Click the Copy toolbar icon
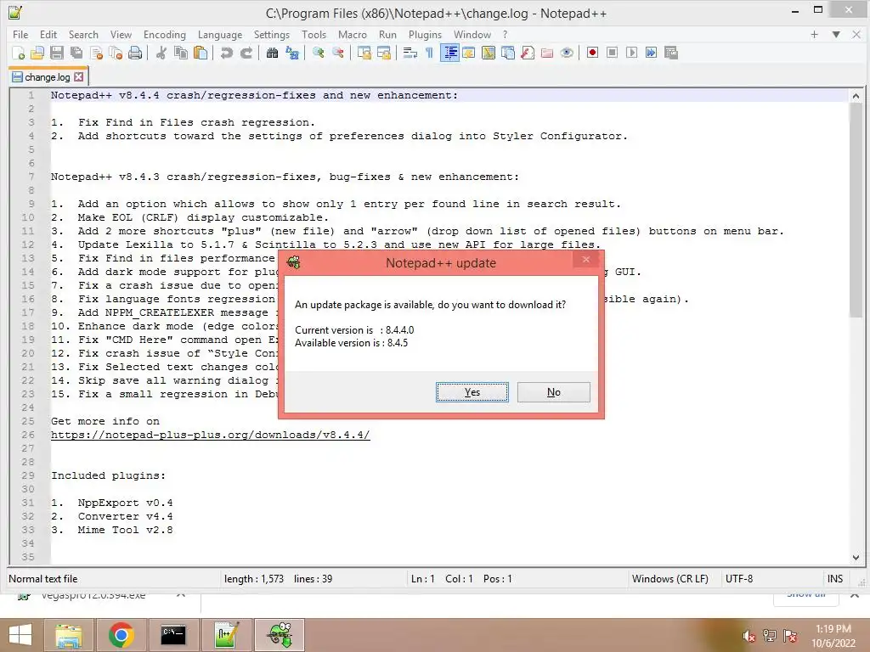This screenshot has height=652, width=870. (x=181, y=53)
